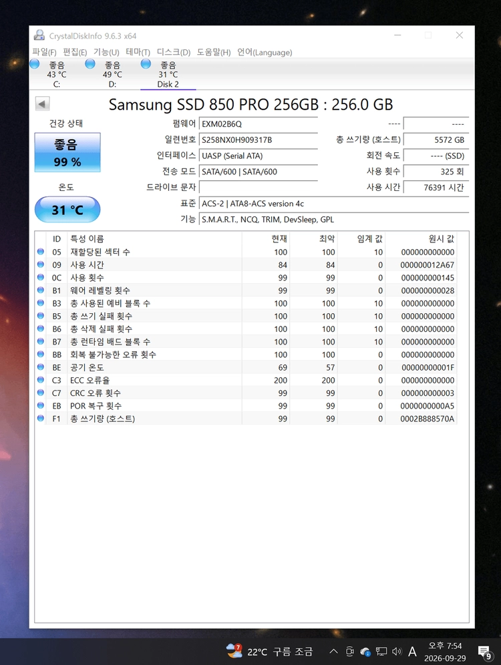This screenshot has width=501, height=665.
Task: Click the serial number field S258NX0H909317B
Action: tap(259, 140)
